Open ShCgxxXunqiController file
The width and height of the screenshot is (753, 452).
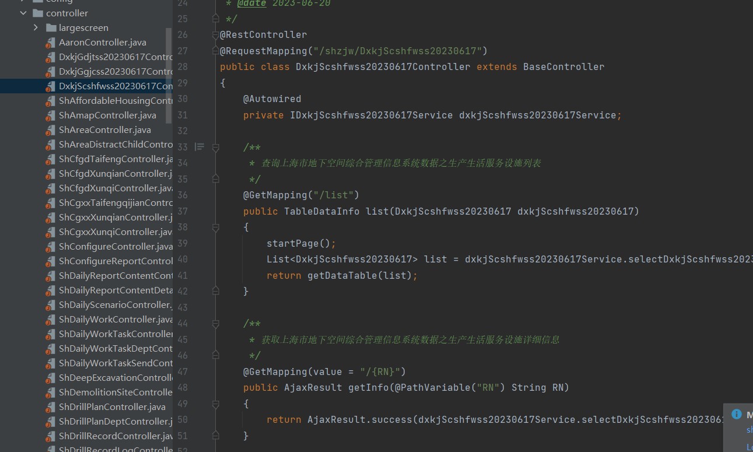(115, 232)
